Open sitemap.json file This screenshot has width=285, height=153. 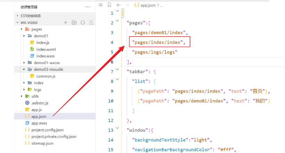42,143
